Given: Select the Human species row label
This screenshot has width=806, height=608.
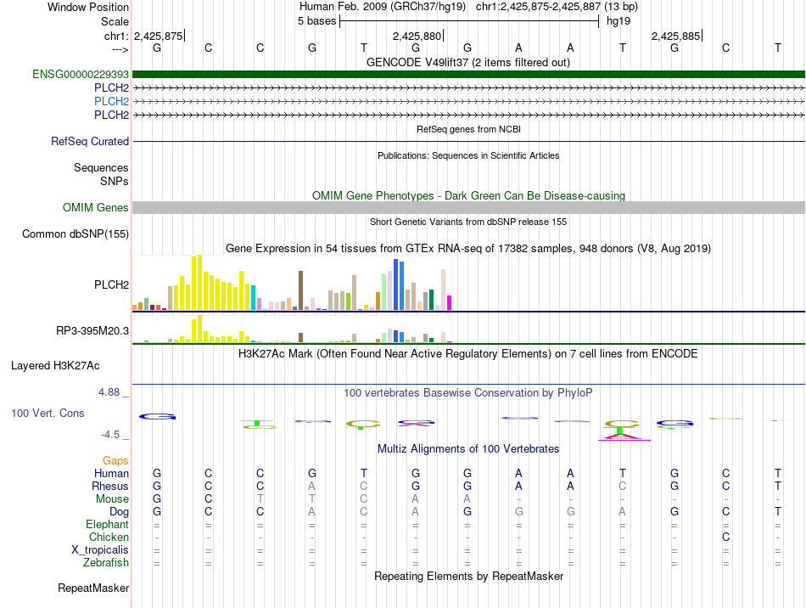Looking at the screenshot, I should [111, 473].
